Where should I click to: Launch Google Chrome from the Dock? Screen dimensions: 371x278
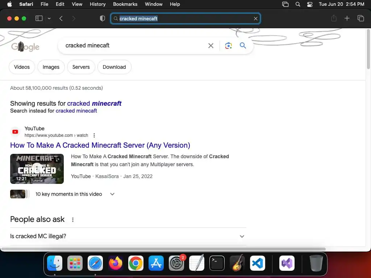(136, 263)
